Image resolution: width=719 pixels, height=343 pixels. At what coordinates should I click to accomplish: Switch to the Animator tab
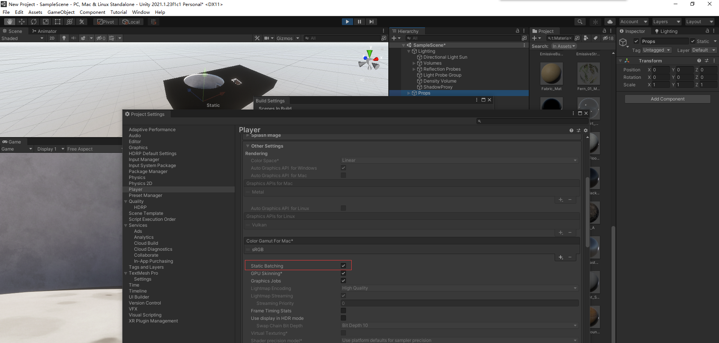coord(44,31)
